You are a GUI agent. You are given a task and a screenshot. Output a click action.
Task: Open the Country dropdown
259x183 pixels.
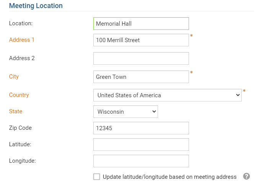tap(167, 95)
